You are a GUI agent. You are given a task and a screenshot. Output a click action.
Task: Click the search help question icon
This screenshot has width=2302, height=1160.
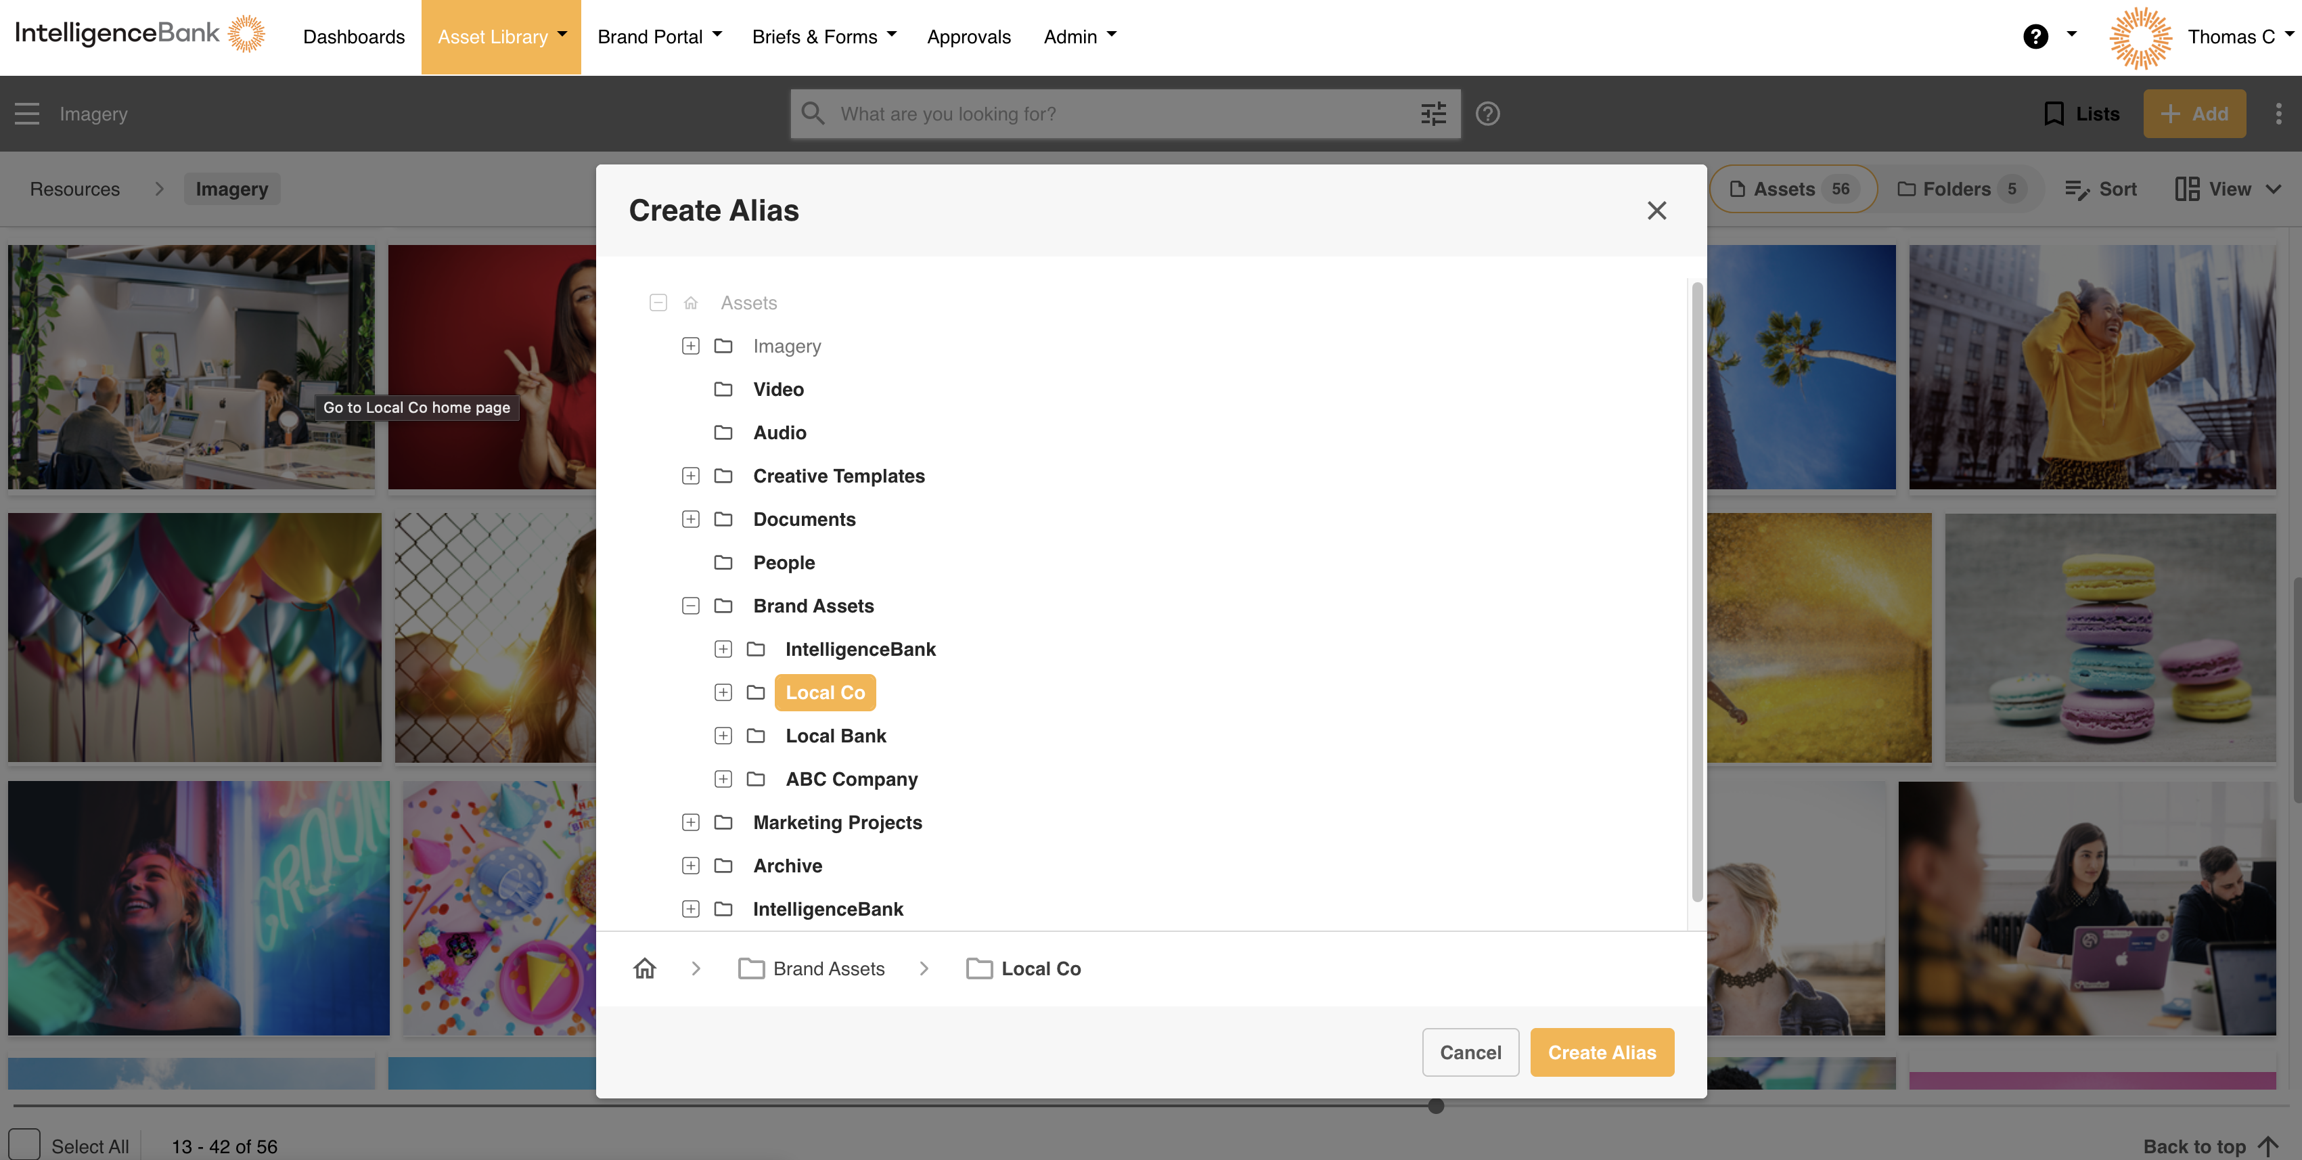1488,114
